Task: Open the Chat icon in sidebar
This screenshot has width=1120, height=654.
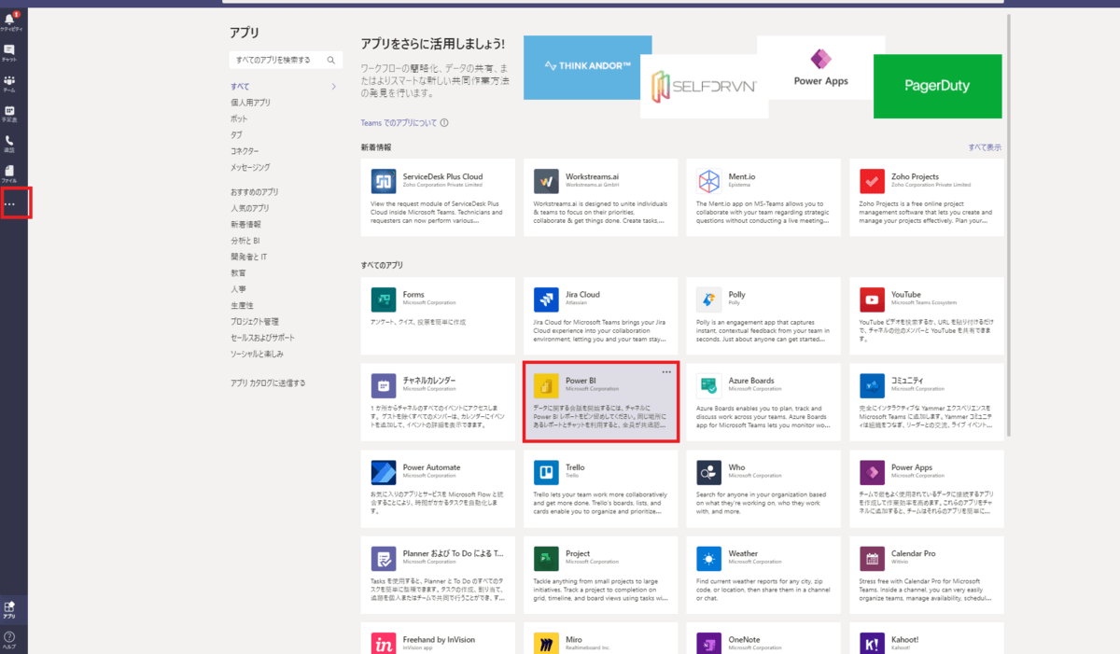Action: 9,51
